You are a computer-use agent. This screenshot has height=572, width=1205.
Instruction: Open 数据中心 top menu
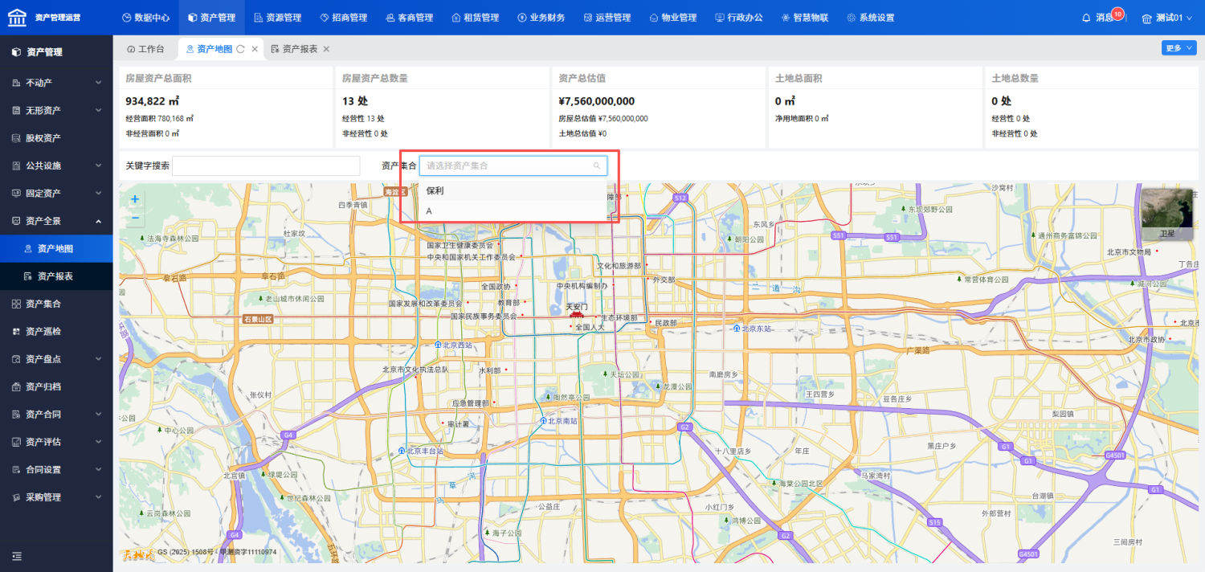(145, 18)
